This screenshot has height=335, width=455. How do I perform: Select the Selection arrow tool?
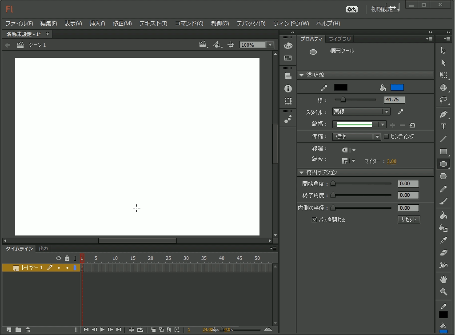click(x=443, y=50)
